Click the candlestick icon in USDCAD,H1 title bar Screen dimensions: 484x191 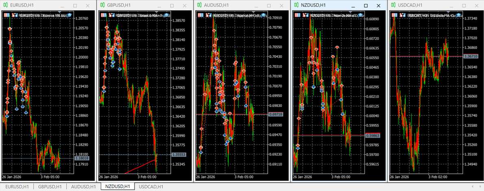(x=394, y=5)
